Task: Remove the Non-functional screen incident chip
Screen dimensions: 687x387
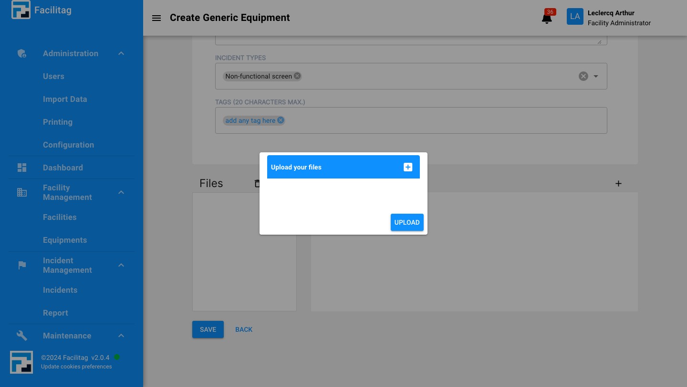Action: 297,76
